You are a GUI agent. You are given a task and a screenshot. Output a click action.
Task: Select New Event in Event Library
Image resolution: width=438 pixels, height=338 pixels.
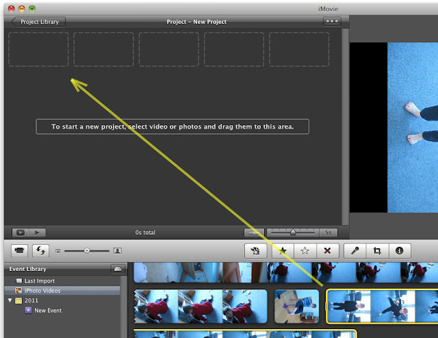click(x=62, y=311)
